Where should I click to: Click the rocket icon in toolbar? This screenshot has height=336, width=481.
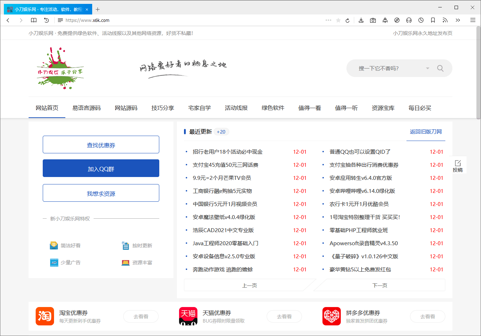385,20
